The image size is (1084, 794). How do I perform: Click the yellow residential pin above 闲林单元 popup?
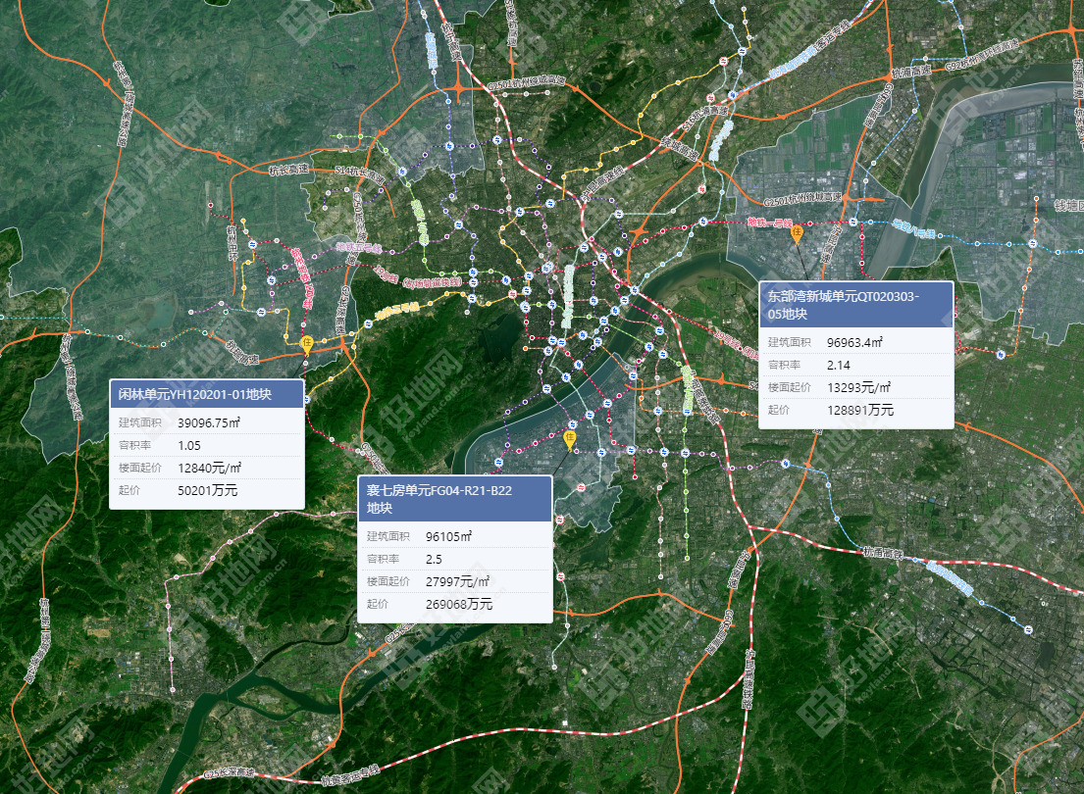[x=307, y=344]
